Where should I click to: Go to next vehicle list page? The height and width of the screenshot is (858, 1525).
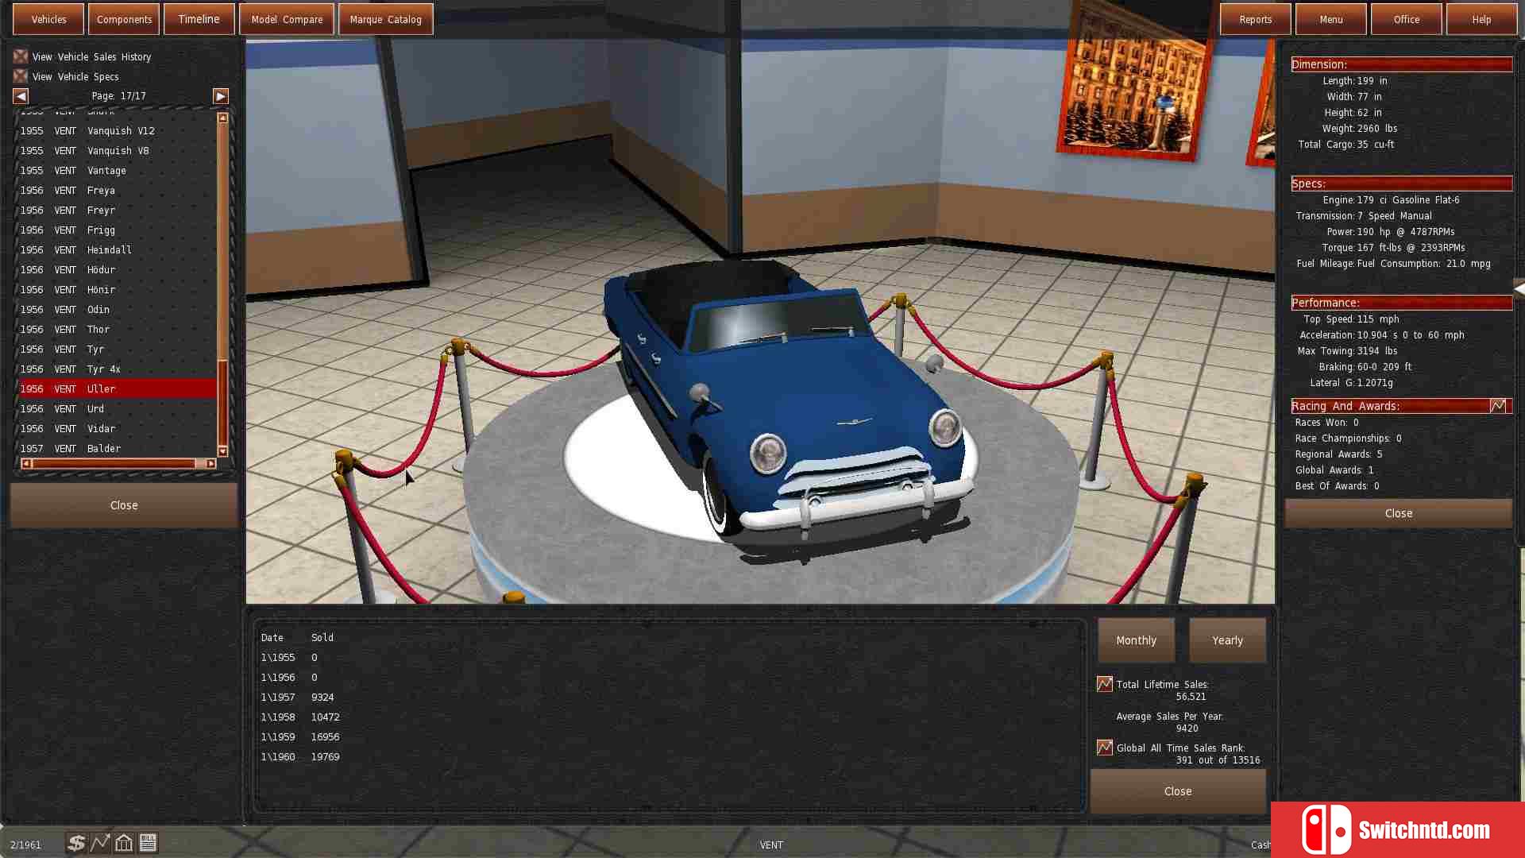(221, 96)
